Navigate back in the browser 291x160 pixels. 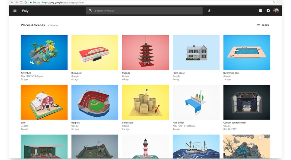pyautogui.click(x=12, y=2)
